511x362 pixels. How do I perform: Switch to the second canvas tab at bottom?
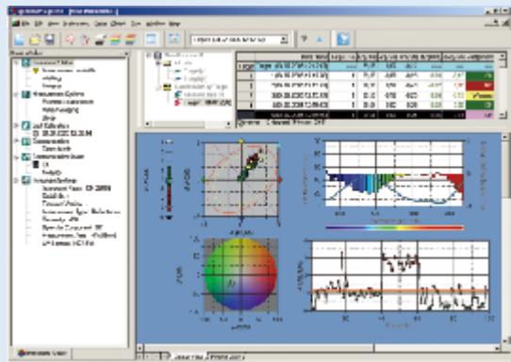[227, 357]
